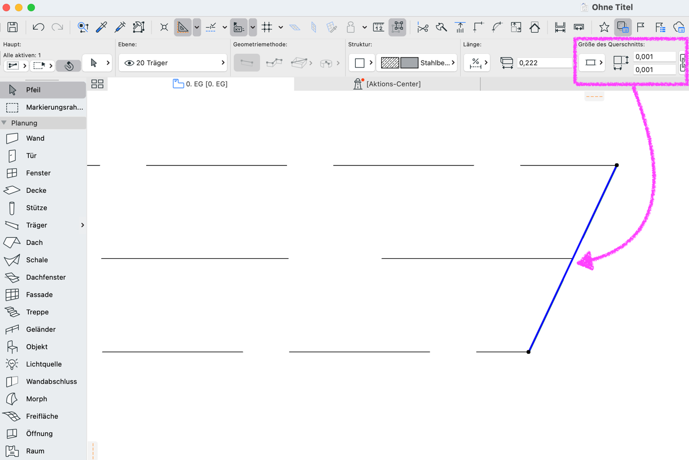Click the dimension span icon
The image size is (689, 460).
(560, 27)
